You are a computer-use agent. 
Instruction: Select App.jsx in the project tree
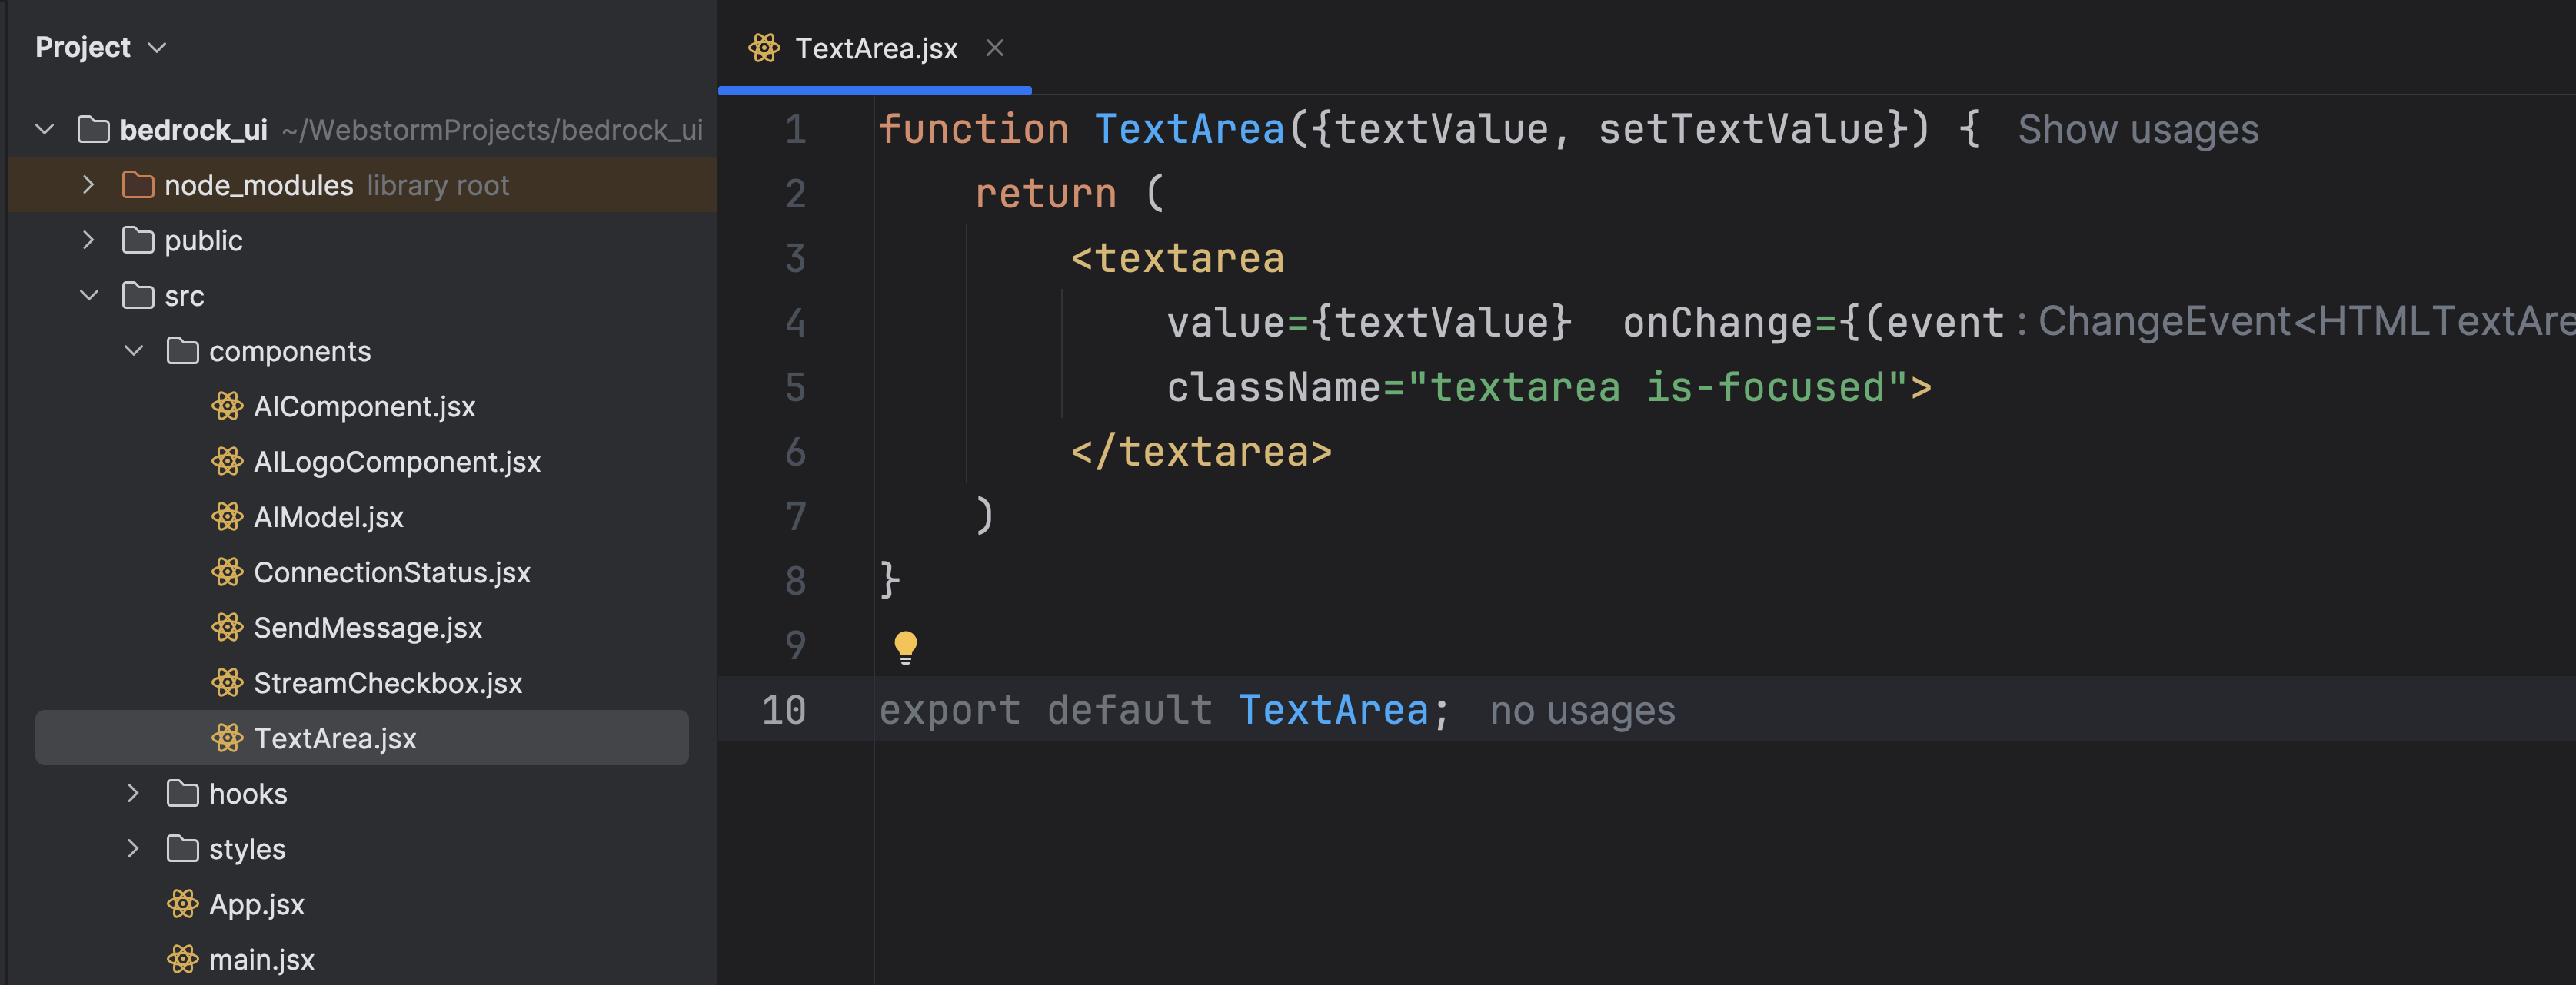point(256,904)
